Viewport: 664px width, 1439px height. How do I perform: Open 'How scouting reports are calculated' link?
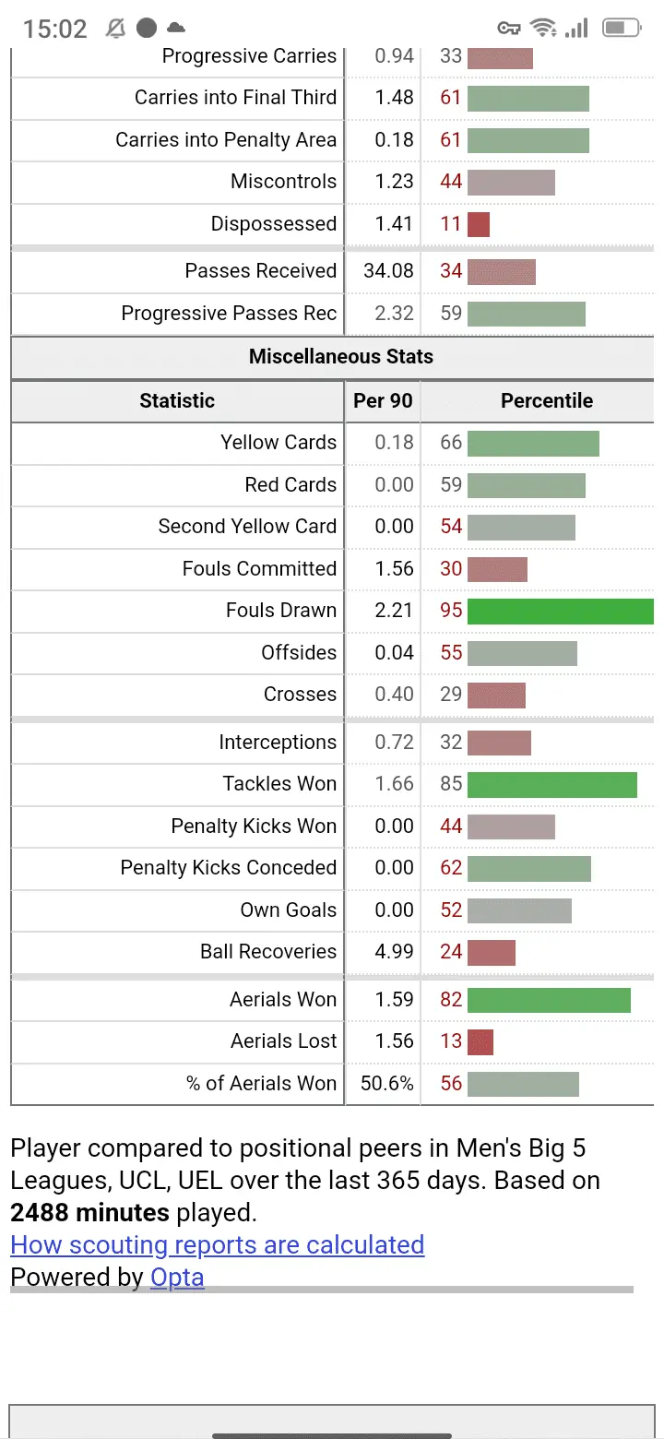[218, 1244]
